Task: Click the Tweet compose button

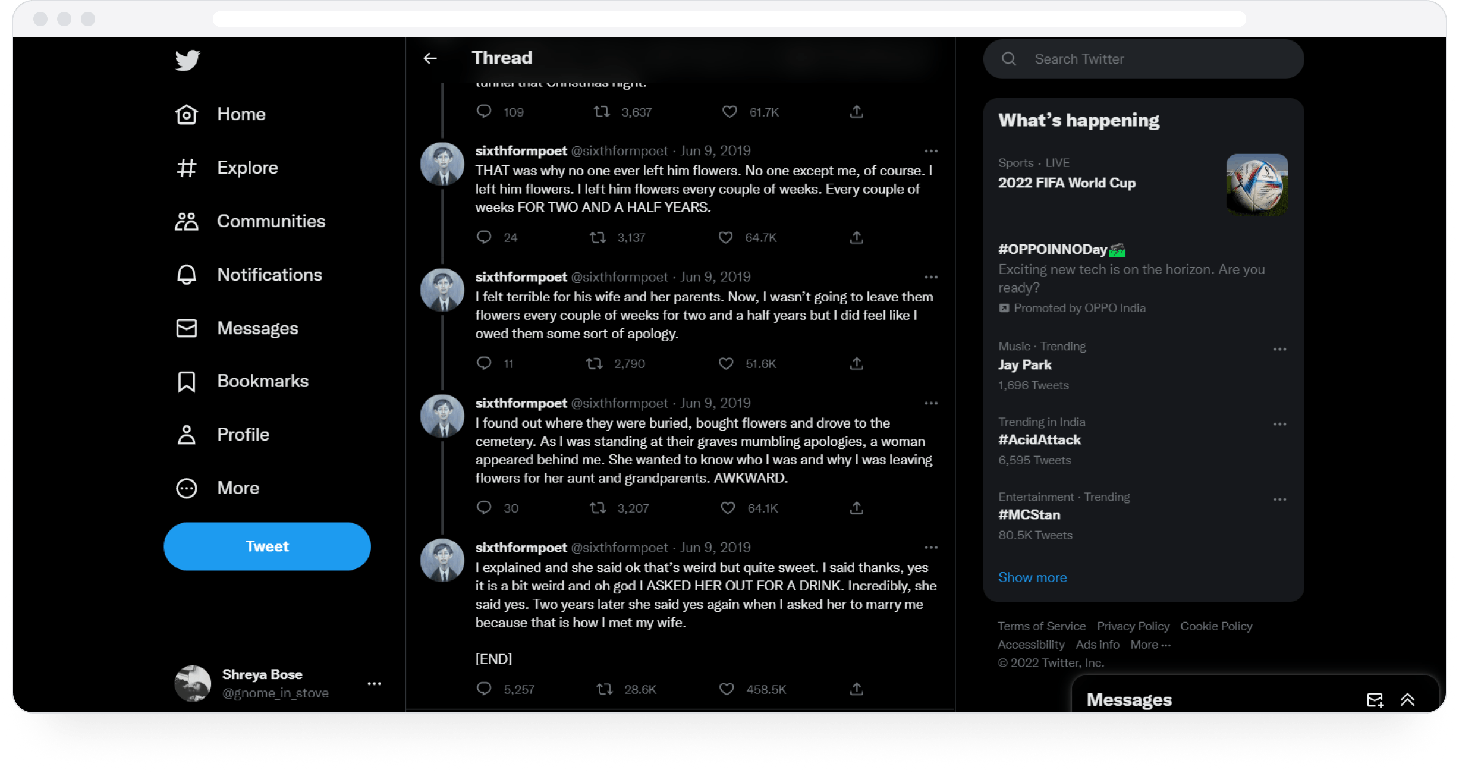Action: pos(268,546)
